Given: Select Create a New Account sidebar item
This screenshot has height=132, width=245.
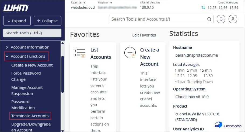Looking at the screenshot, I should (32, 65).
